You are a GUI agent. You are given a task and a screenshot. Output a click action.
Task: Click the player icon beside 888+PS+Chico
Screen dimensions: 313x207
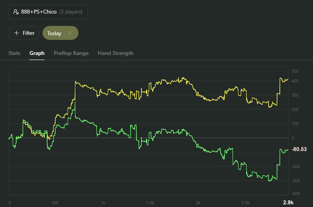tap(16, 12)
